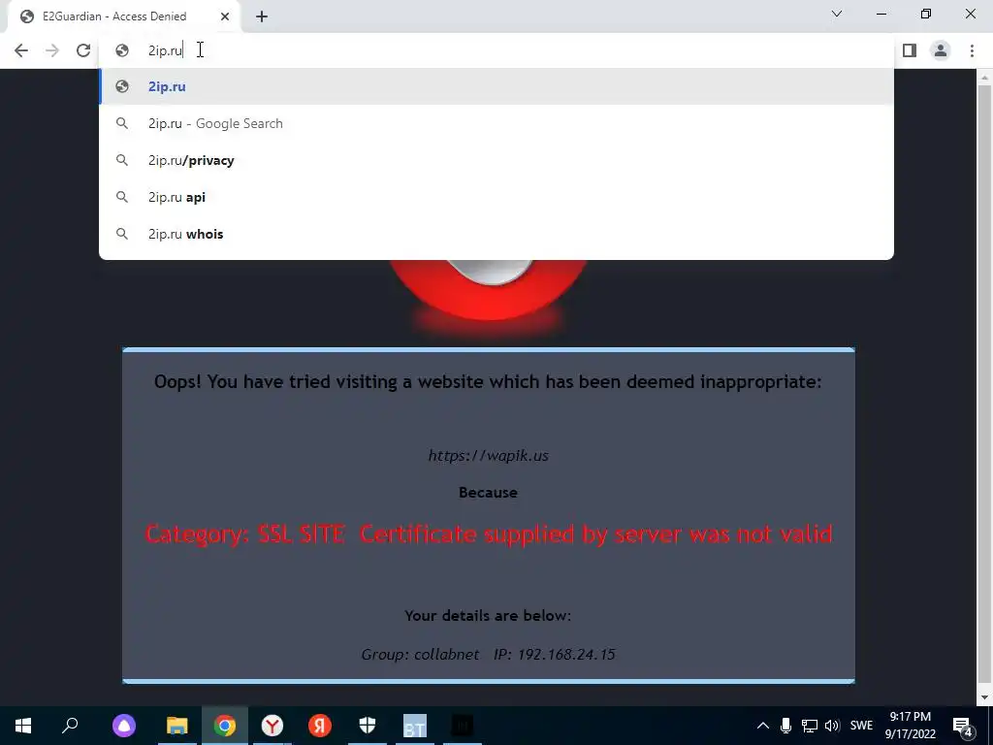Open the Windows Start menu
The width and height of the screenshot is (993, 745).
pyautogui.click(x=23, y=726)
